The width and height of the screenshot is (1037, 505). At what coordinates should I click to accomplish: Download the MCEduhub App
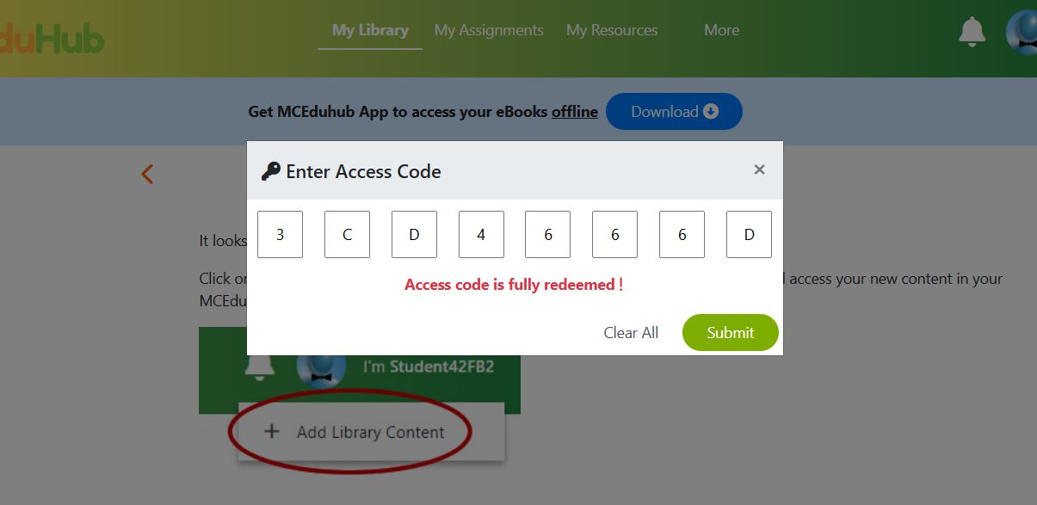674,112
